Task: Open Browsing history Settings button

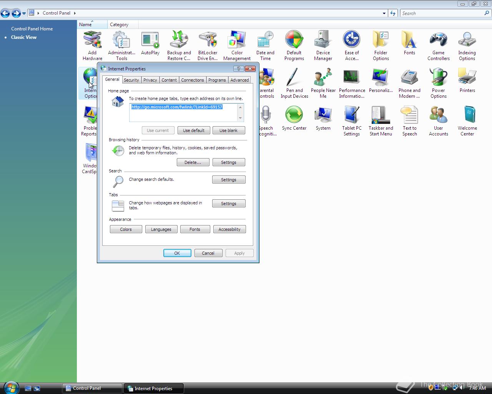Action: point(229,162)
